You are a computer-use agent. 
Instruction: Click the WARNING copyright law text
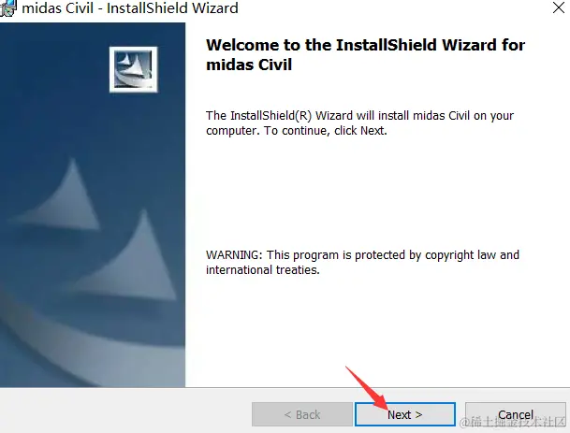click(x=362, y=255)
